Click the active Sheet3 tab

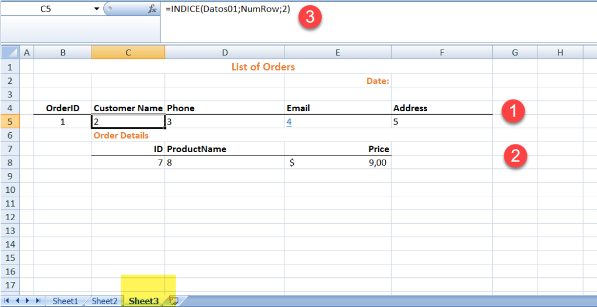144,301
